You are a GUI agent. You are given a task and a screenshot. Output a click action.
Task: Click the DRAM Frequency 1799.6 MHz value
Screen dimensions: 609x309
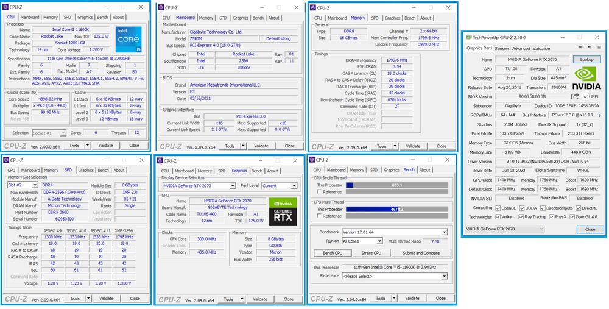pyautogui.click(x=396, y=60)
